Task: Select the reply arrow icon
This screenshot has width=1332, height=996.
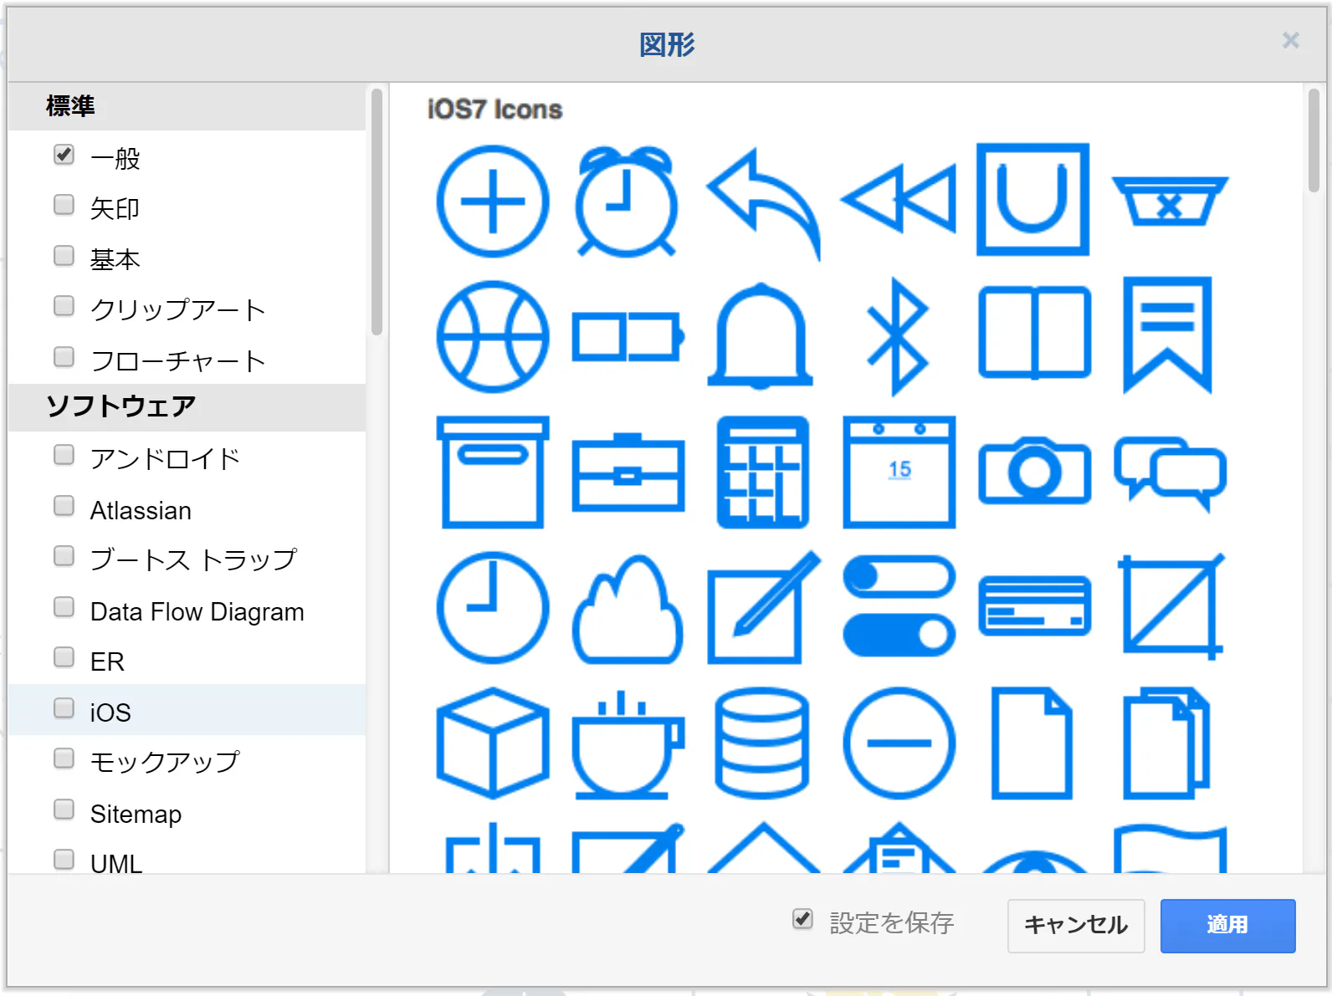Action: (x=764, y=204)
